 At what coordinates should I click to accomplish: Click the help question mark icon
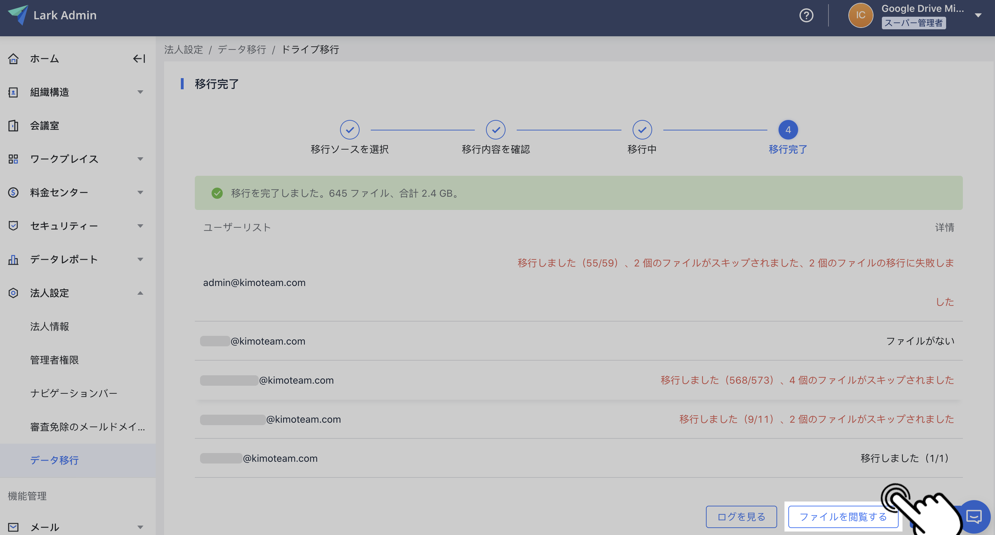(x=806, y=15)
